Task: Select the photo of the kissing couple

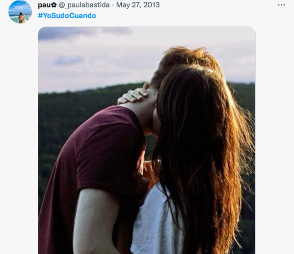Action: [x=147, y=140]
